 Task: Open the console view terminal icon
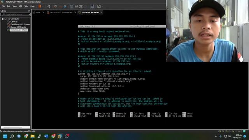pos(92,6)
